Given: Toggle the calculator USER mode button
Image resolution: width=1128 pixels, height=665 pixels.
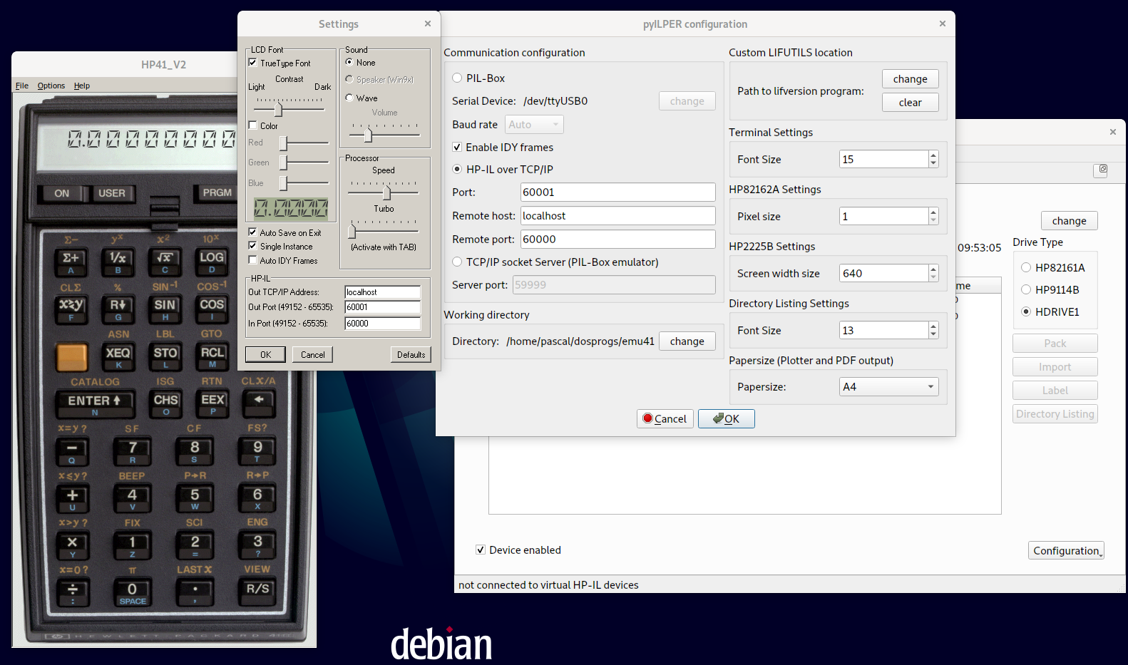Looking at the screenshot, I should coord(112,193).
